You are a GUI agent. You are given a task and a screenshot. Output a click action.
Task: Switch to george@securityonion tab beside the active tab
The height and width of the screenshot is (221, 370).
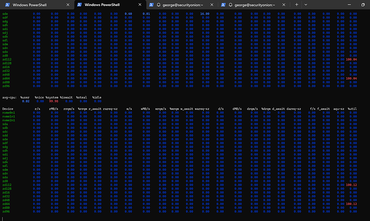pyautogui.click(x=181, y=5)
